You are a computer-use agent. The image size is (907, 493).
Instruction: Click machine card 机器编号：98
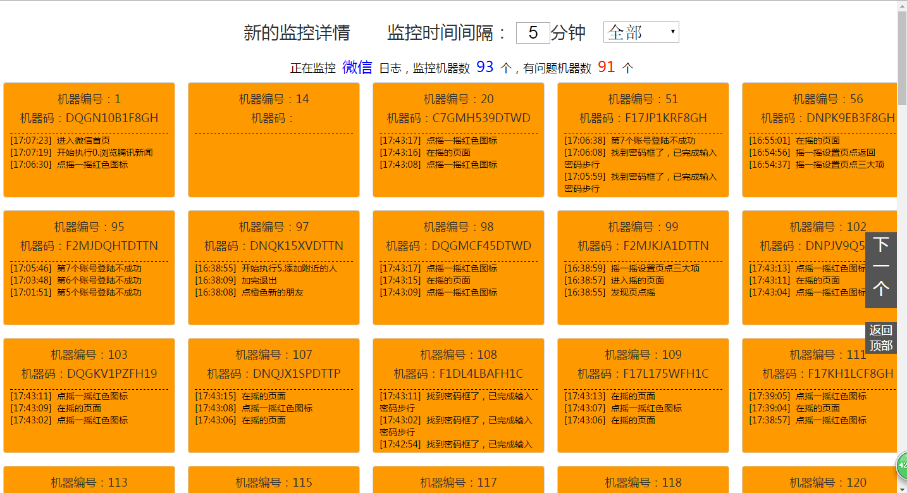[459, 268]
